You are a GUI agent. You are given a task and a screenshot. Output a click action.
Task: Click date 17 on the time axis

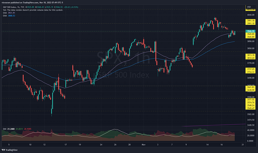click(x=66, y=145)
